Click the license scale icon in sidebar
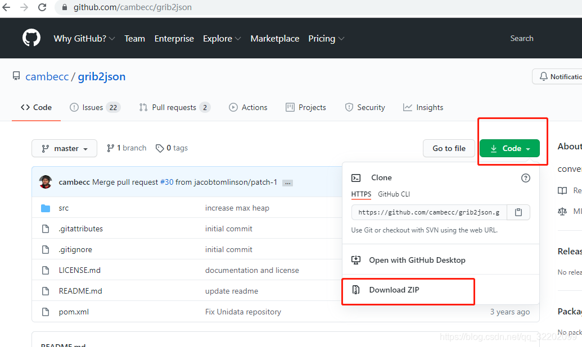This screenshot has width=582, height=347. (562, 211)
